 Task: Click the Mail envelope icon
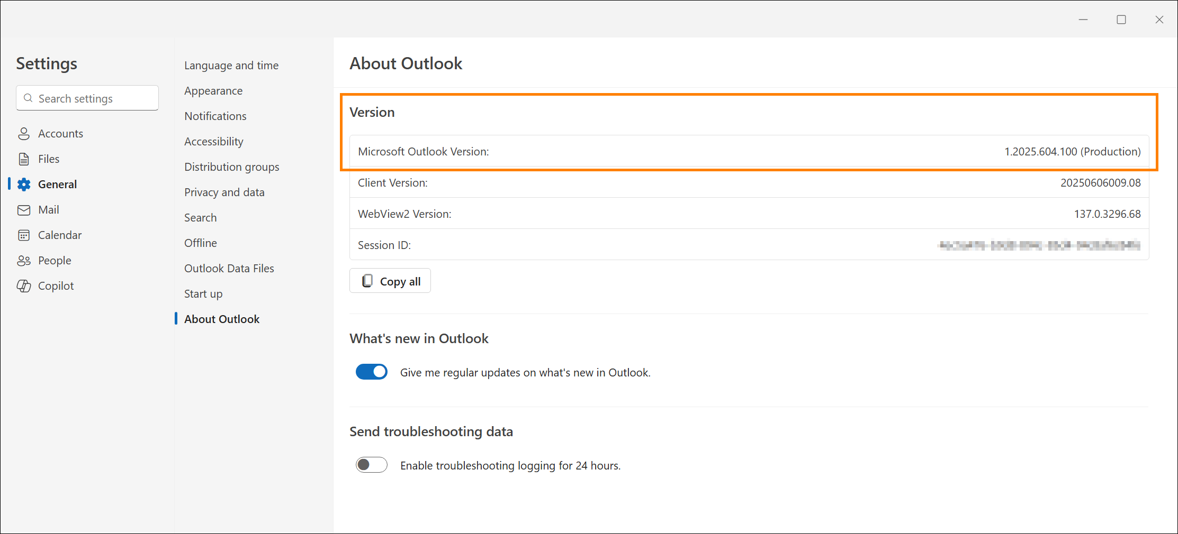point(24,210)
